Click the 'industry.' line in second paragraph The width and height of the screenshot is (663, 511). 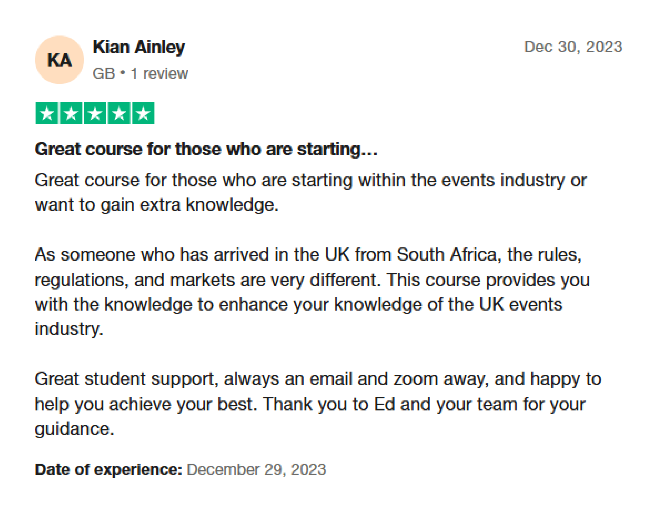(69, 329)
